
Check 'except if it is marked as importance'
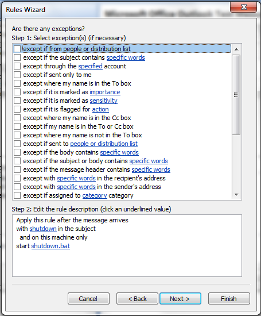click(17, 92)
